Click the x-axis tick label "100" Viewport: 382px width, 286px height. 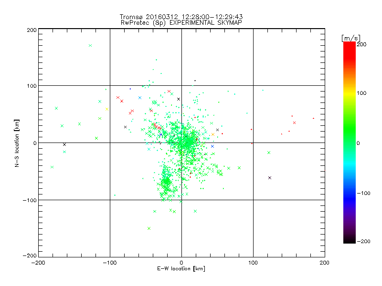(x=253, y=263)
